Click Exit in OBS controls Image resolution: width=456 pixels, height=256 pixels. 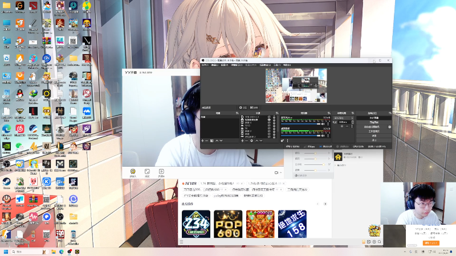point(374,140)
